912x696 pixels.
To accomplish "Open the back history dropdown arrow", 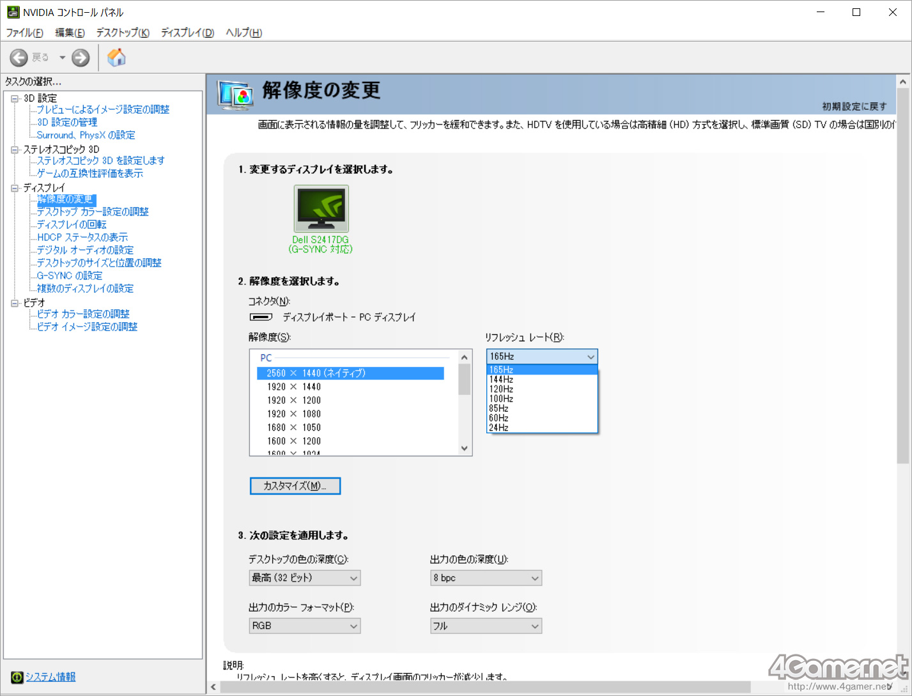I will 62,58.
